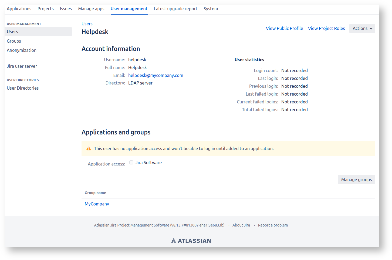Open the Manage apps tab
Screen dimensions: 392x260
pos(91,9)
